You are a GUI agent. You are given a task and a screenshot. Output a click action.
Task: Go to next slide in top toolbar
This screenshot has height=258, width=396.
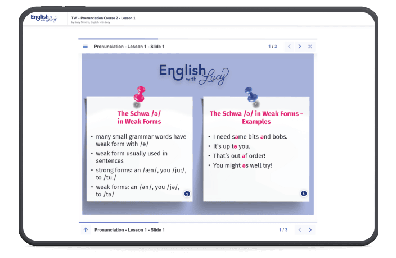point(300,47)
